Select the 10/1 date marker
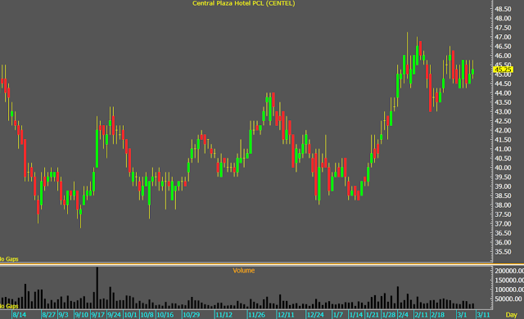 (x=130, y=315)
